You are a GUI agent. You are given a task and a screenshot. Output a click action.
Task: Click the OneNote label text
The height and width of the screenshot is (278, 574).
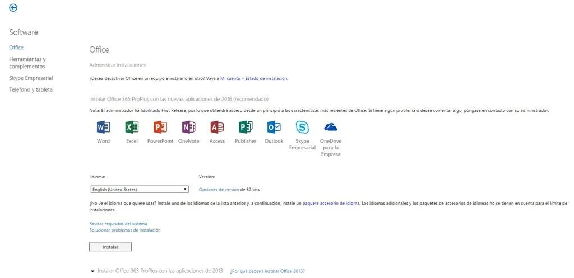tap(188, 141)
